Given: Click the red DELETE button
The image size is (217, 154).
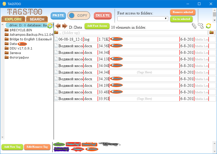Looking at the screenshot, I should tap(103, 15).
